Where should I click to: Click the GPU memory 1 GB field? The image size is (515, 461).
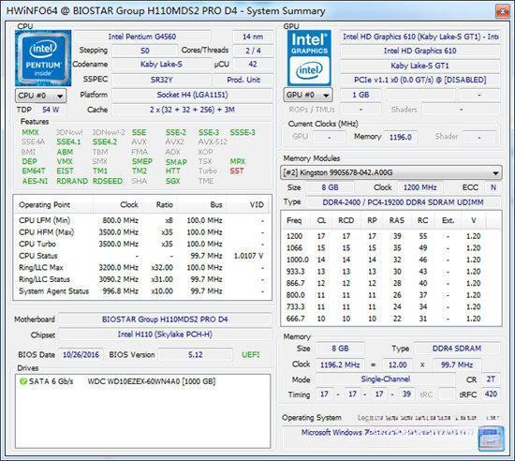click(360, 95)
